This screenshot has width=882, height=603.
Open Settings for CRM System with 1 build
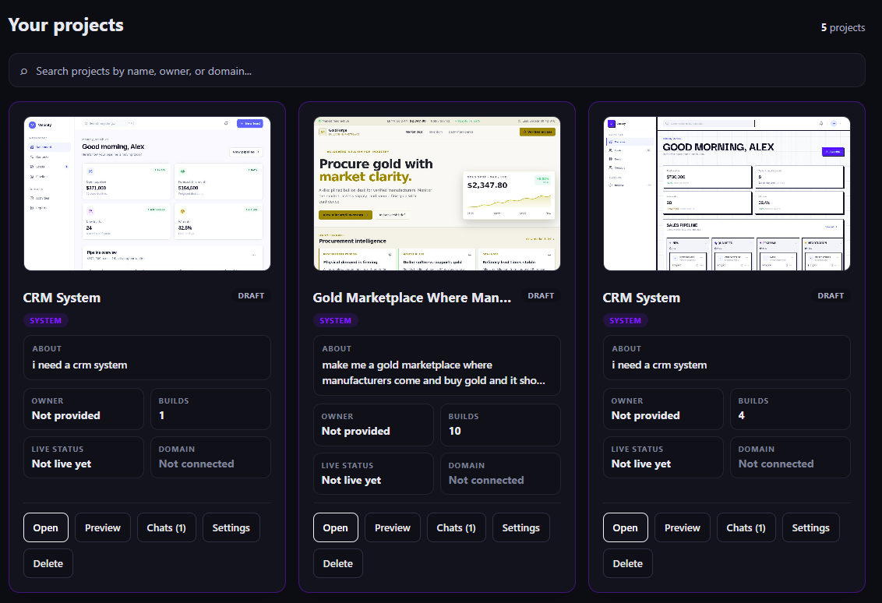(x=231, y=527)
